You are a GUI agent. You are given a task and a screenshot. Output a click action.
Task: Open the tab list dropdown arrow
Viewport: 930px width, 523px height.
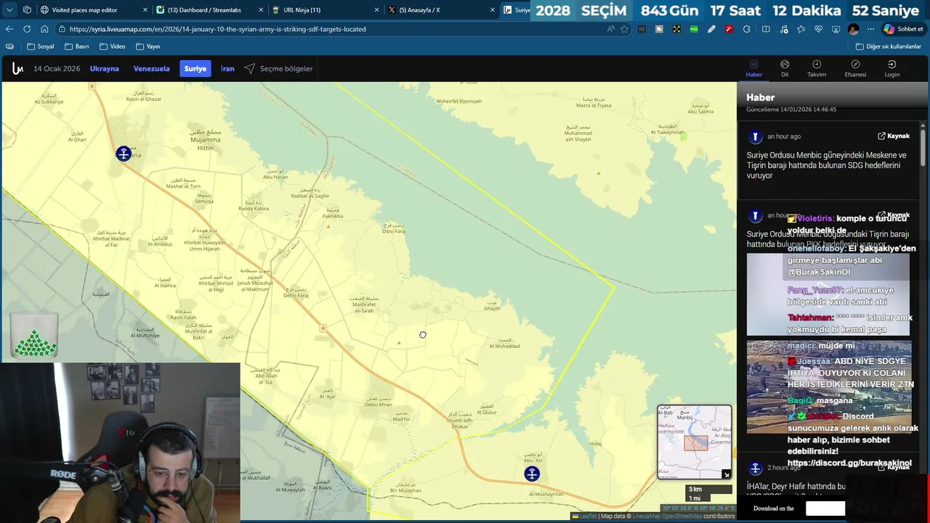[x=9, y=10]
